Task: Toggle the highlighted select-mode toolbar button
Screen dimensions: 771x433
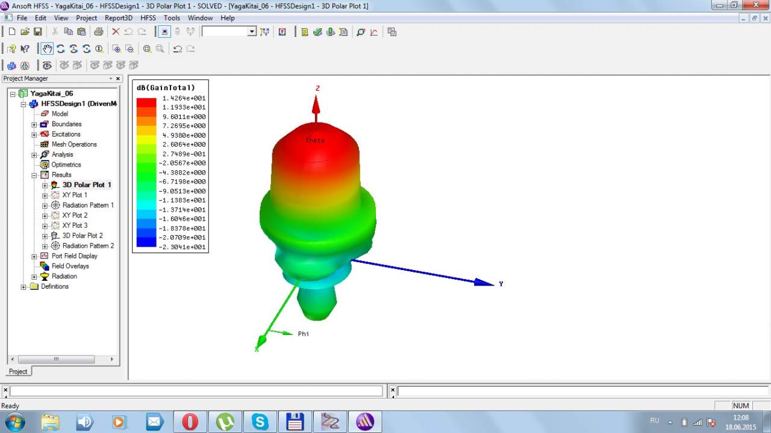Action: pos(165,32)
